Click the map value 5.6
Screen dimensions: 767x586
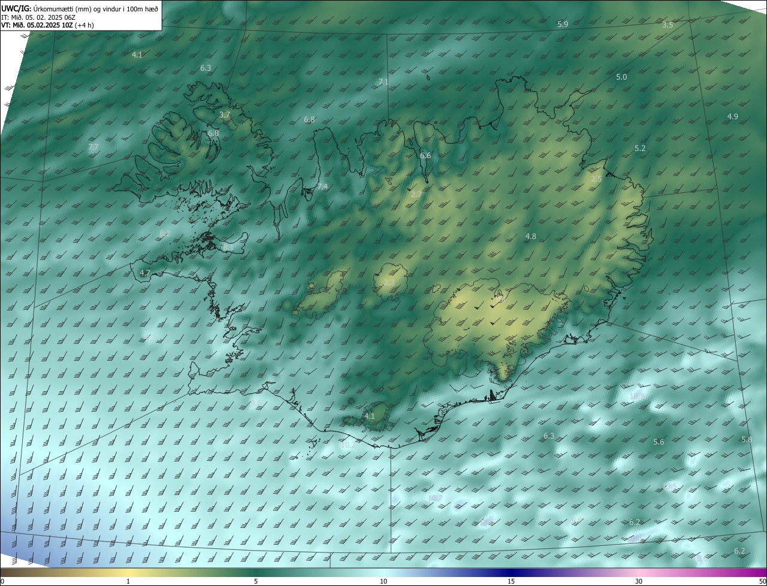pos(659,442)
